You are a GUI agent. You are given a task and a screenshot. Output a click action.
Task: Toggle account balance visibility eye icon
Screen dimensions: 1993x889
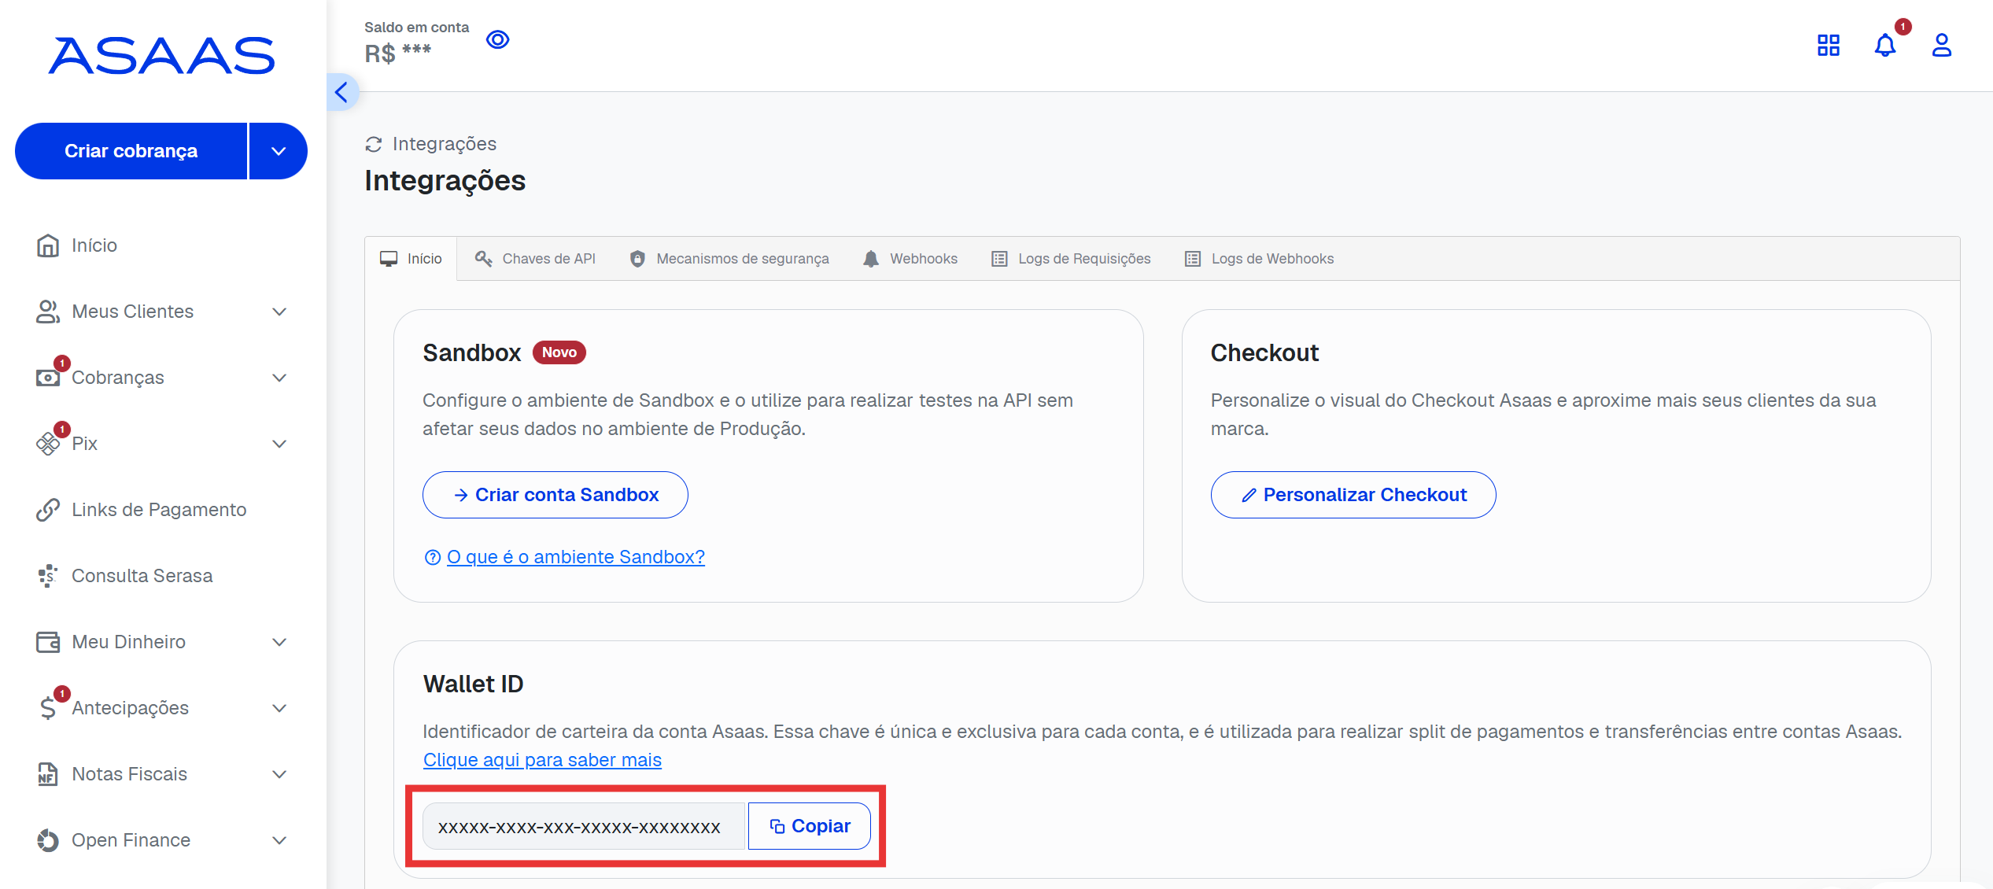coord(497,39)
